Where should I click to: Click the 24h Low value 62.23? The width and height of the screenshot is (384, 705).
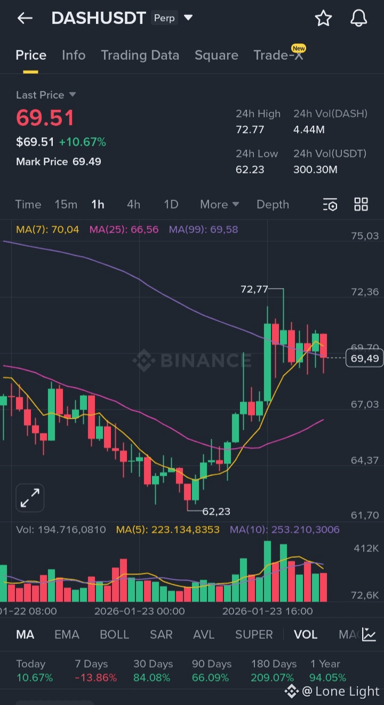(250, 170)
